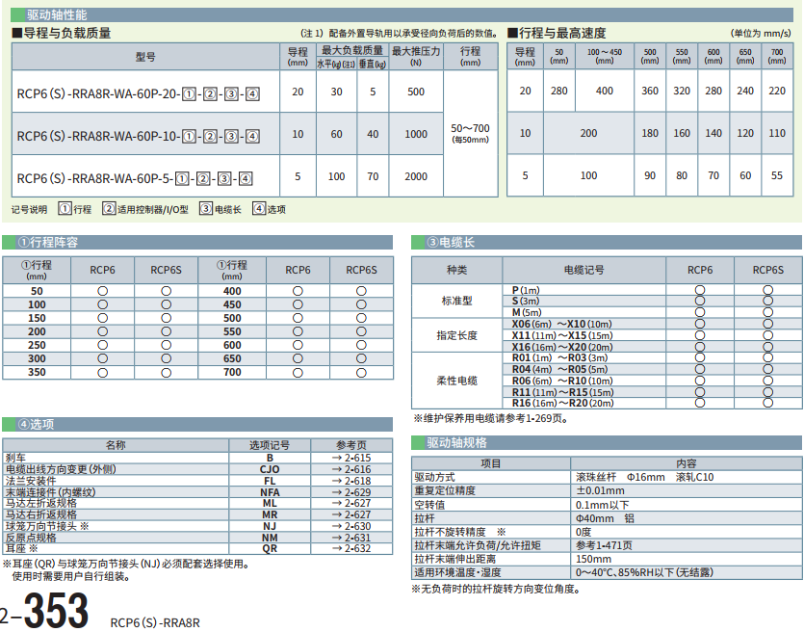Click model "RCP6(S)-RRA8R-WA-60P-10-①-②-③-④"

coord(139,137)
